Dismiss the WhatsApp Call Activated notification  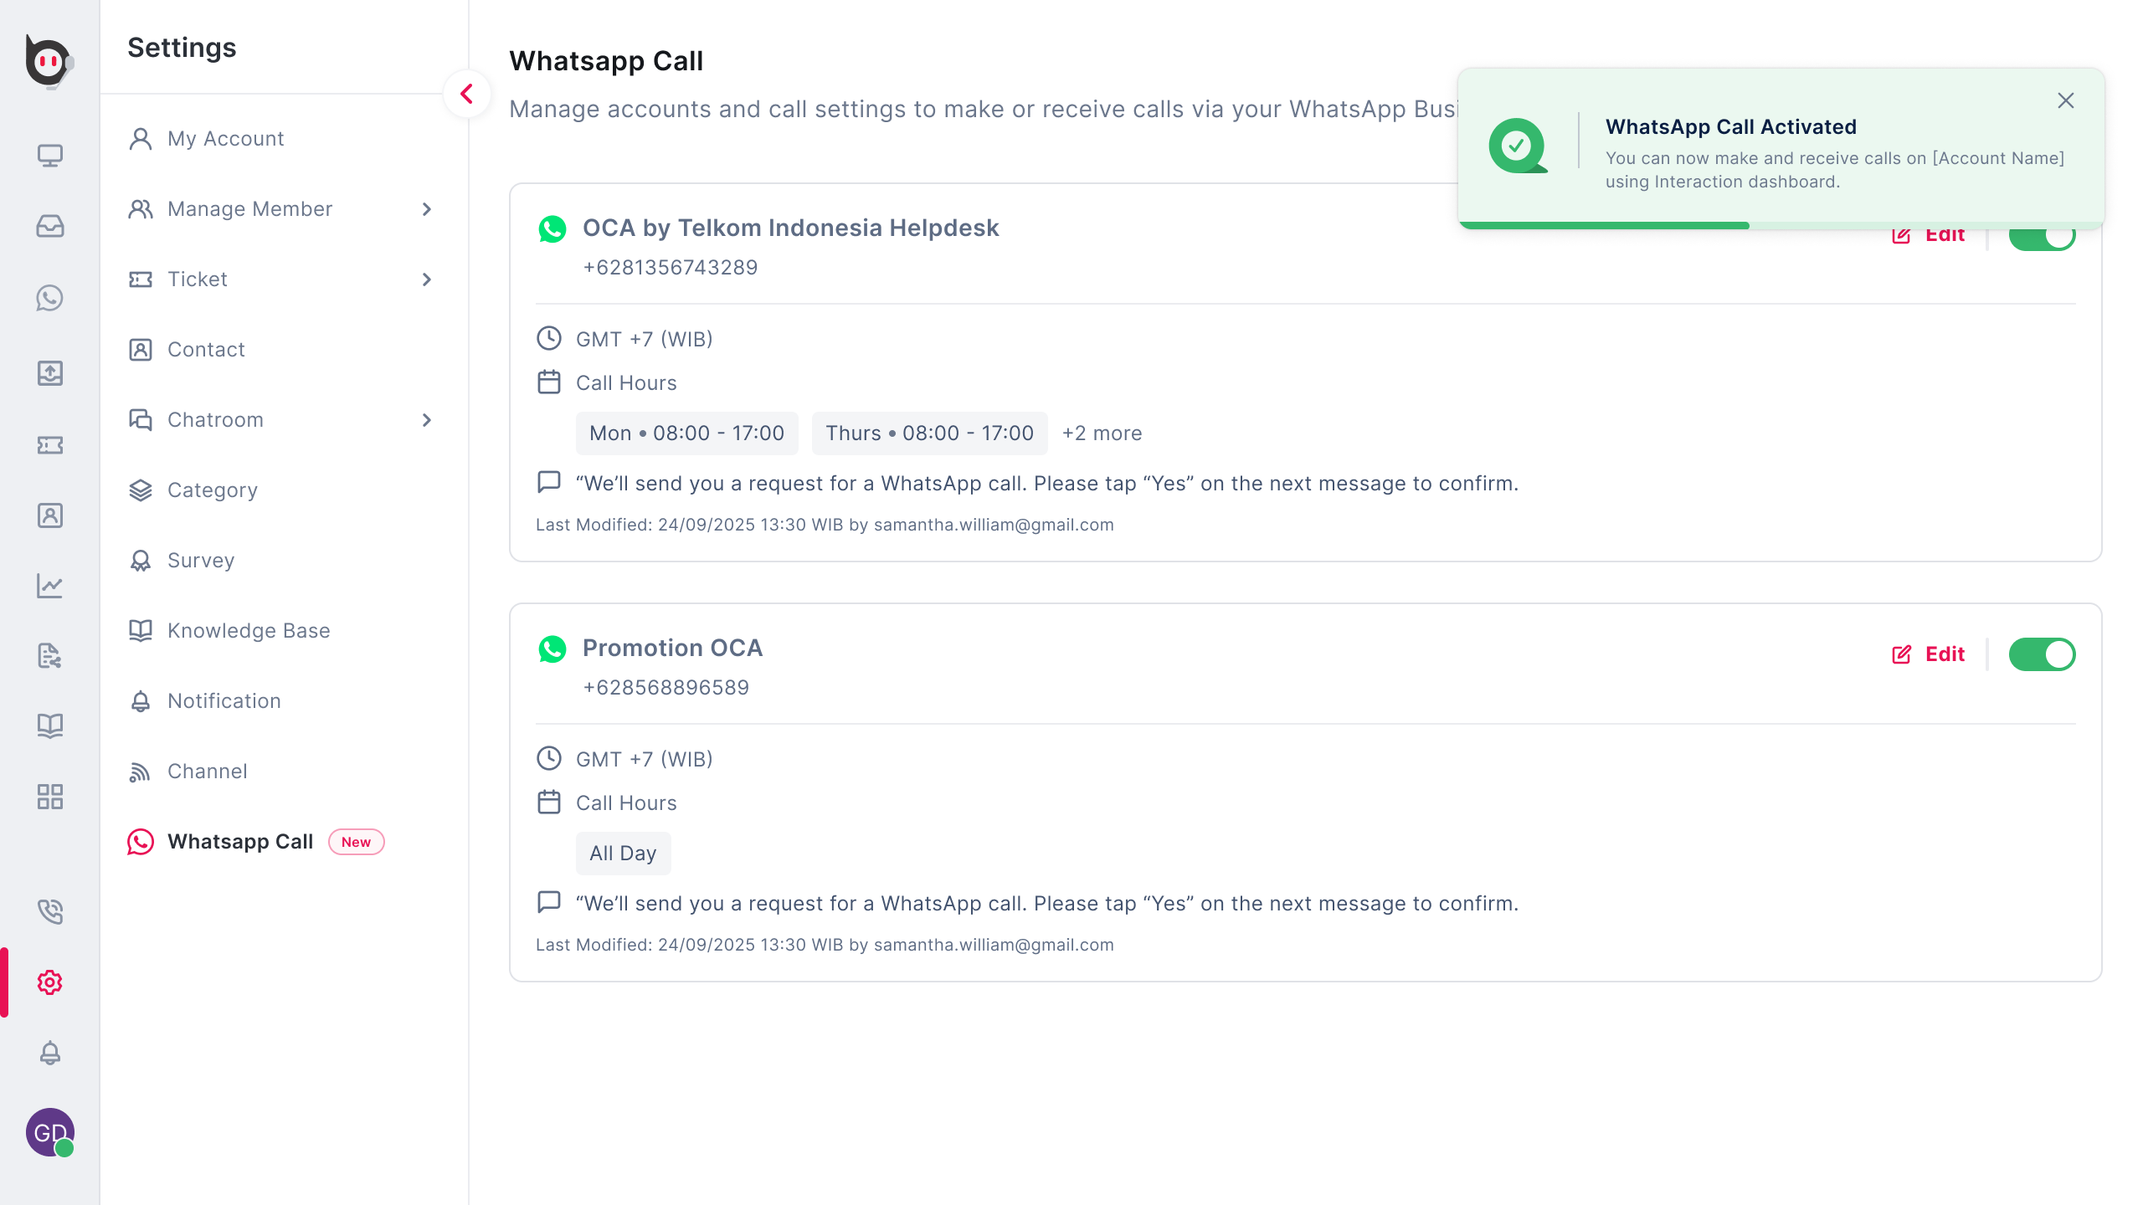click(x=2066, y=101)
